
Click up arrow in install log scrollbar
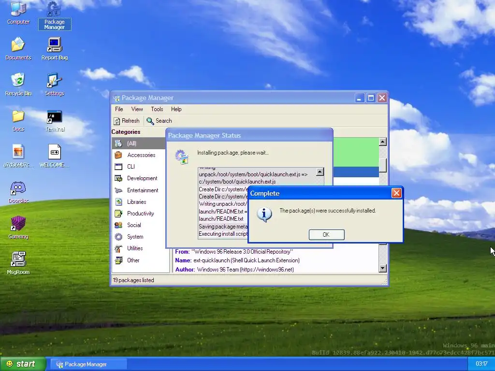[320, 171]
